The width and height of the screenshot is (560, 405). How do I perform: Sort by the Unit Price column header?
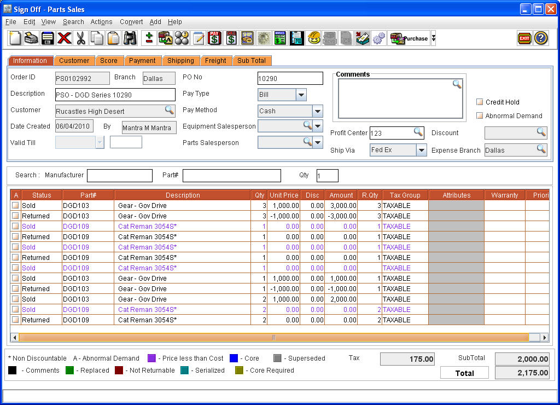click(284, 195)
